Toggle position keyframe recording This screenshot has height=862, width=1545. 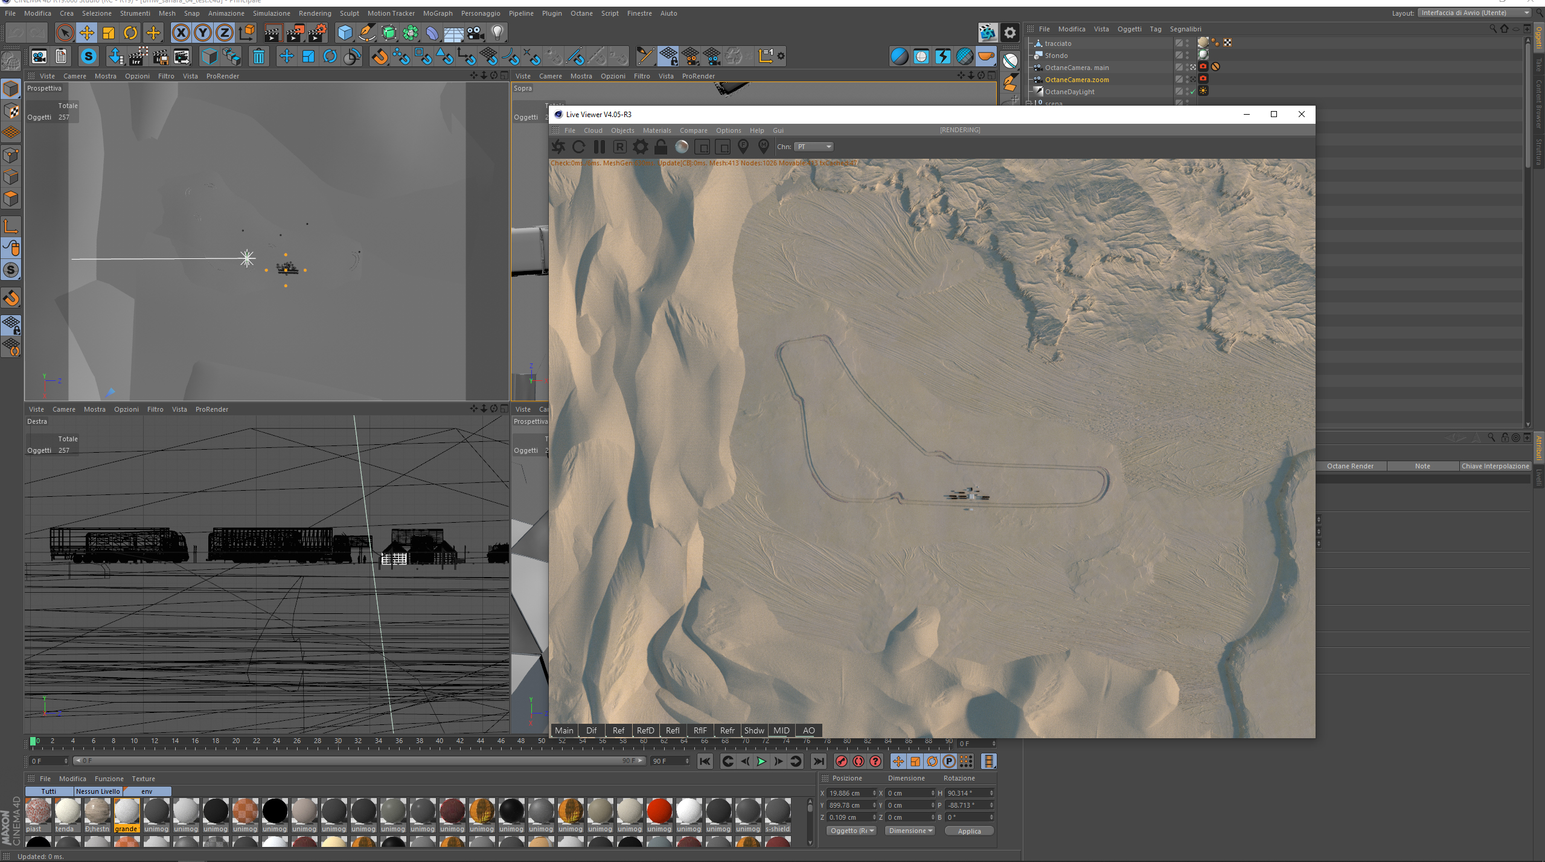(898, 761)
